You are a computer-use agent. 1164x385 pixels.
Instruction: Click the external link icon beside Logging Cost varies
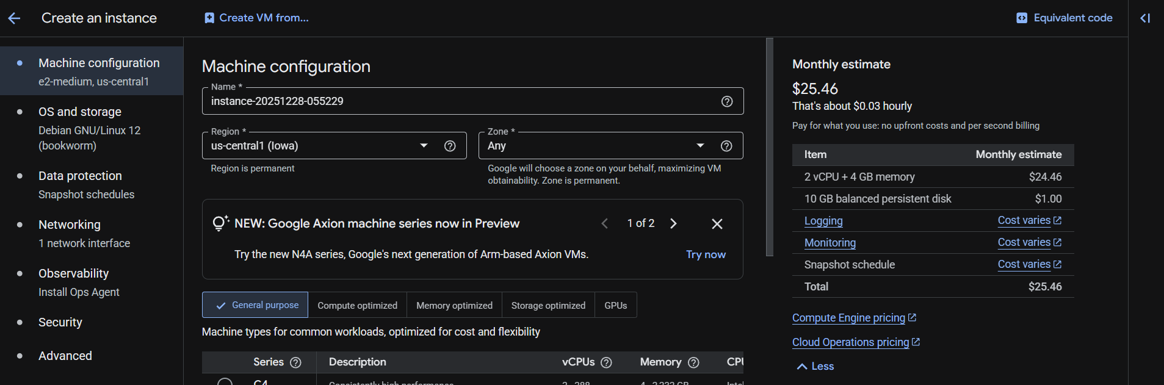pos(1058,220)
